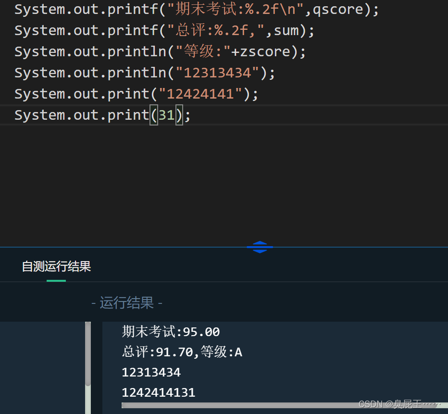448x414 pixels.
Task: Collapse the output panel using the divider icon
Action: click(x=260, y=247)
